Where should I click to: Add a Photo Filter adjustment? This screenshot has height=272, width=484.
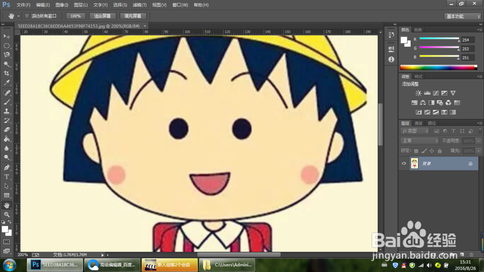click(x=440, y=103)
